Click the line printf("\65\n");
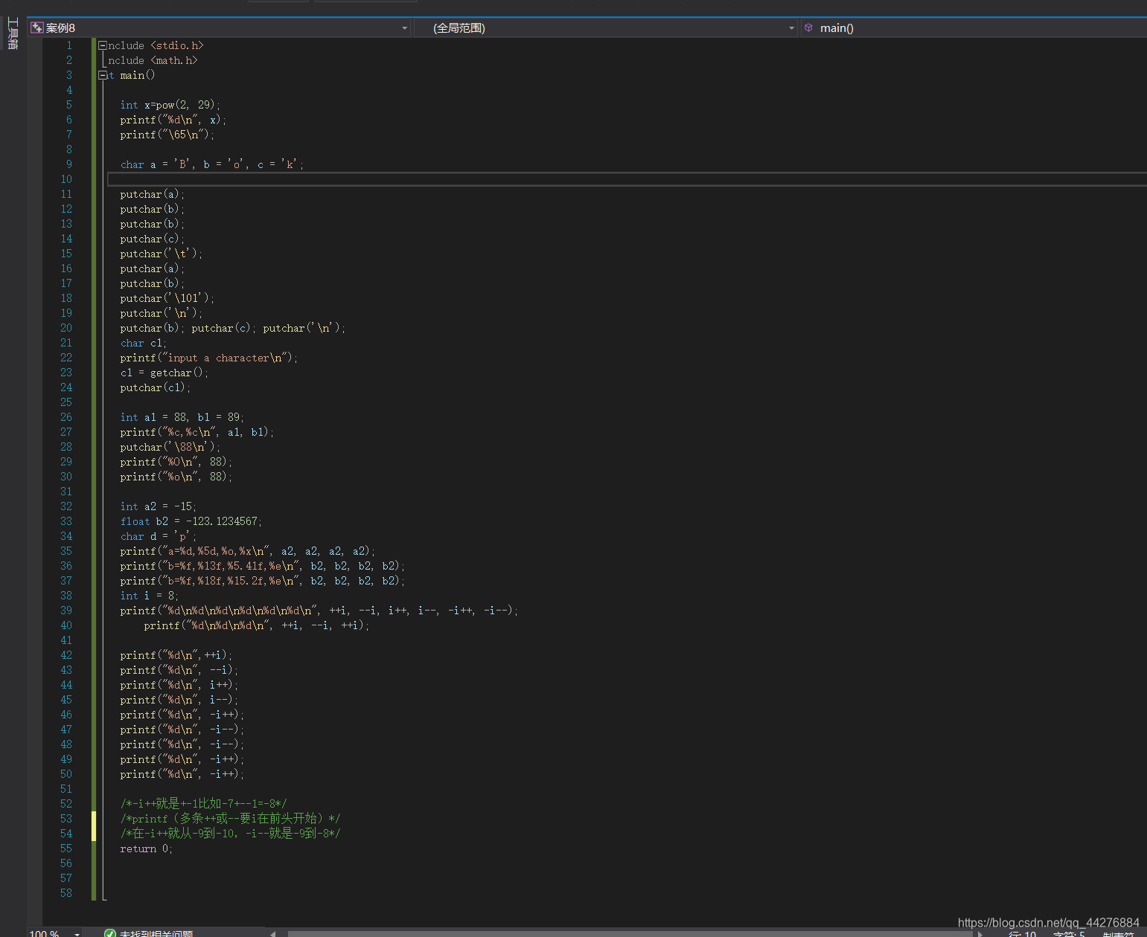 pos(167,135)
